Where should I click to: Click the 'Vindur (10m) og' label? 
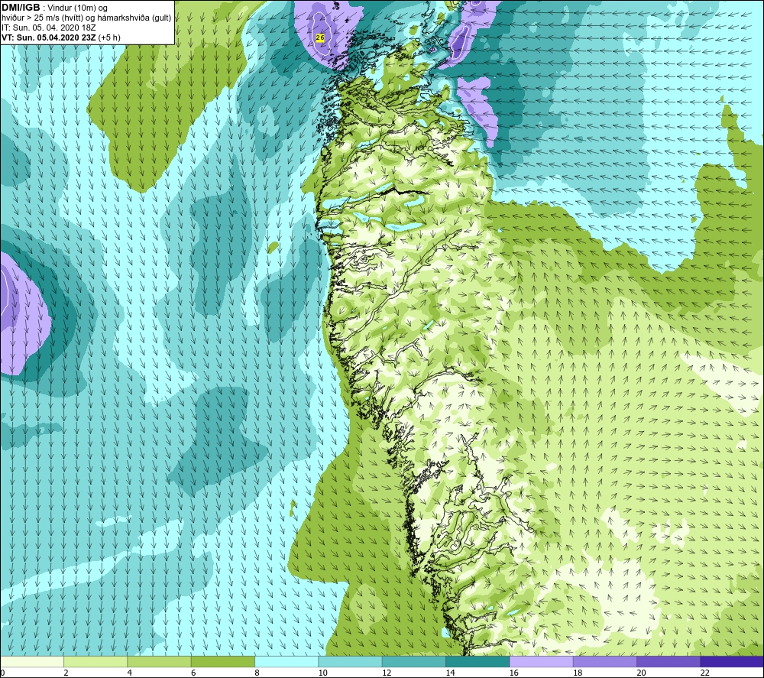click(77, 8)
